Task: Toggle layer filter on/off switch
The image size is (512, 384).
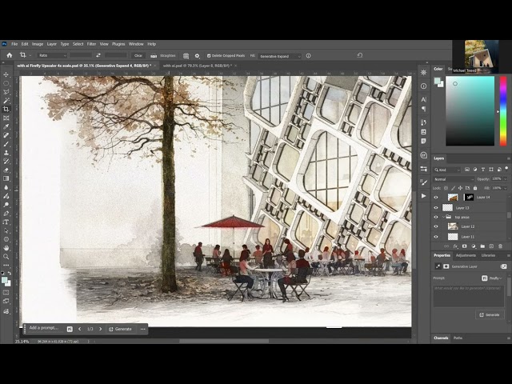Action: coord(506,169)
